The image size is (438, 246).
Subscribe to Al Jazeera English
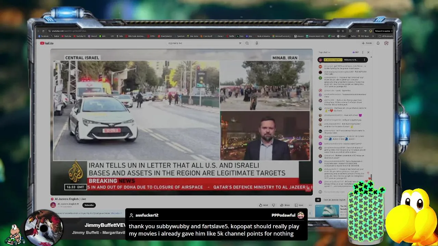89,205
